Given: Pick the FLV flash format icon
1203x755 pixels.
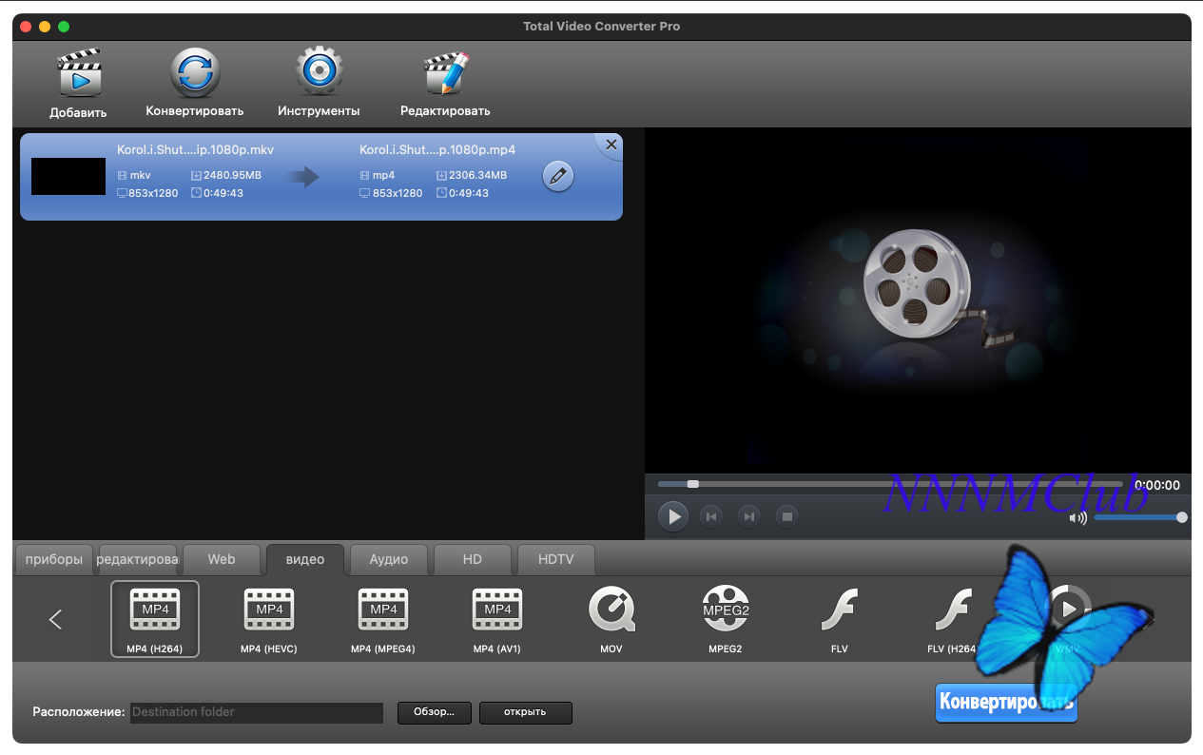Looking at the screenshot, I should [839, 610].
